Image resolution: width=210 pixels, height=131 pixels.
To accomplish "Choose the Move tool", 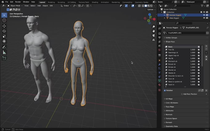I will tap(4, 26).
